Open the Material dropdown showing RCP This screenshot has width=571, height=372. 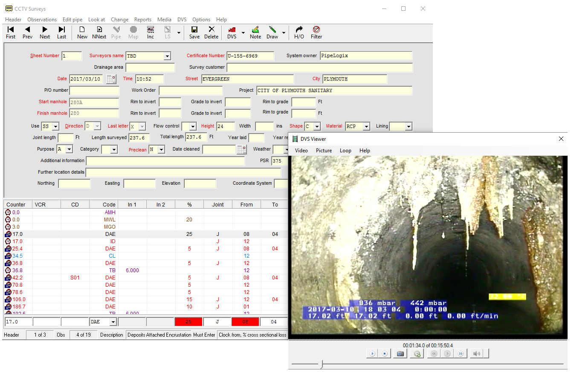point(366,126)
